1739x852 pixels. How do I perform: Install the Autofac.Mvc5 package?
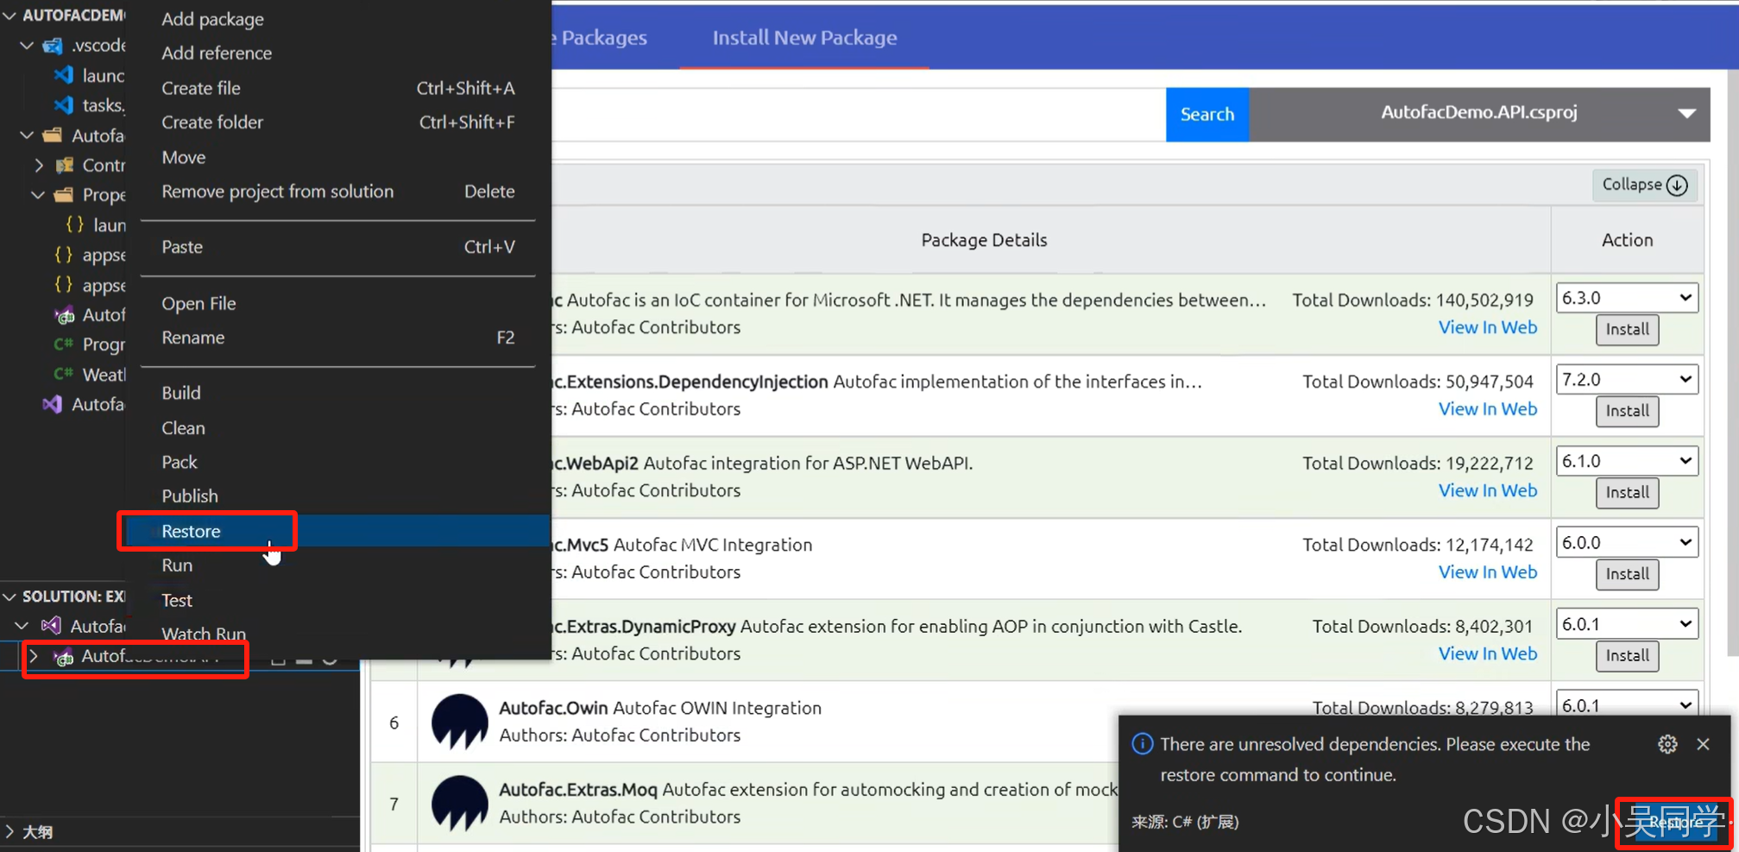click(x=1627, y=574)
